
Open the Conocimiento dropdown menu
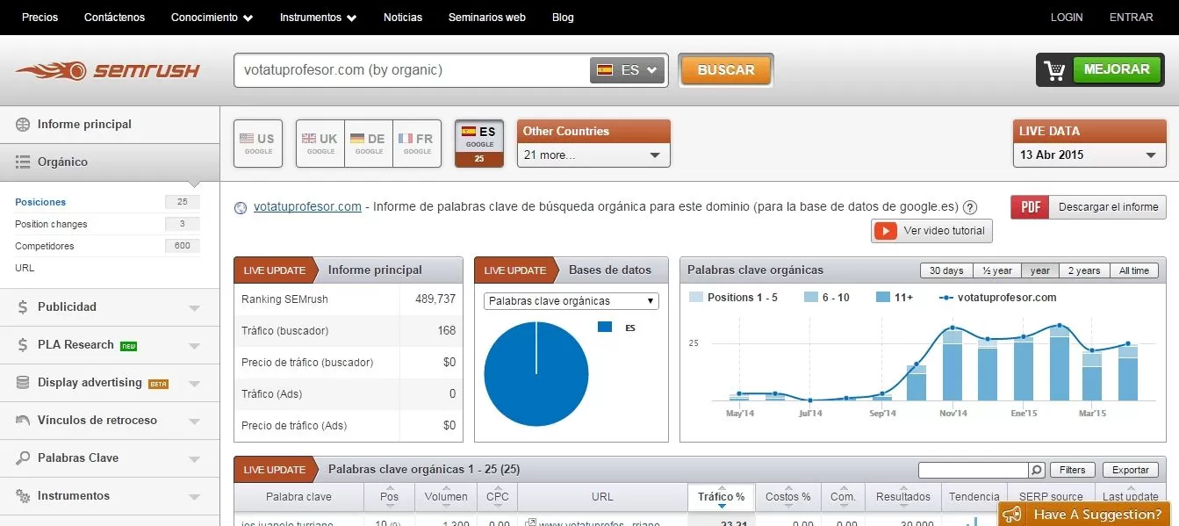point(212,18)
